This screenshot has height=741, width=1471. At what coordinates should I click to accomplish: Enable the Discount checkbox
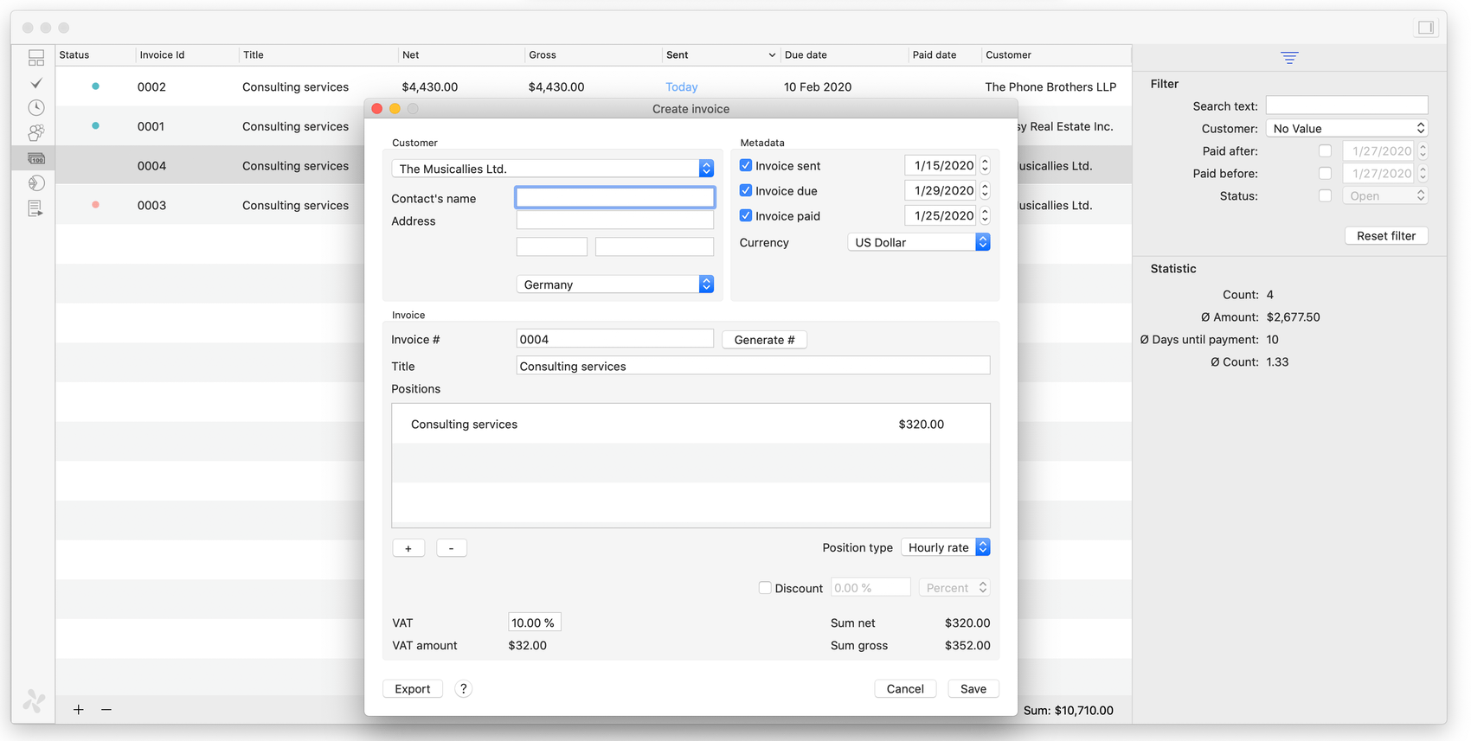click(765, 588)
